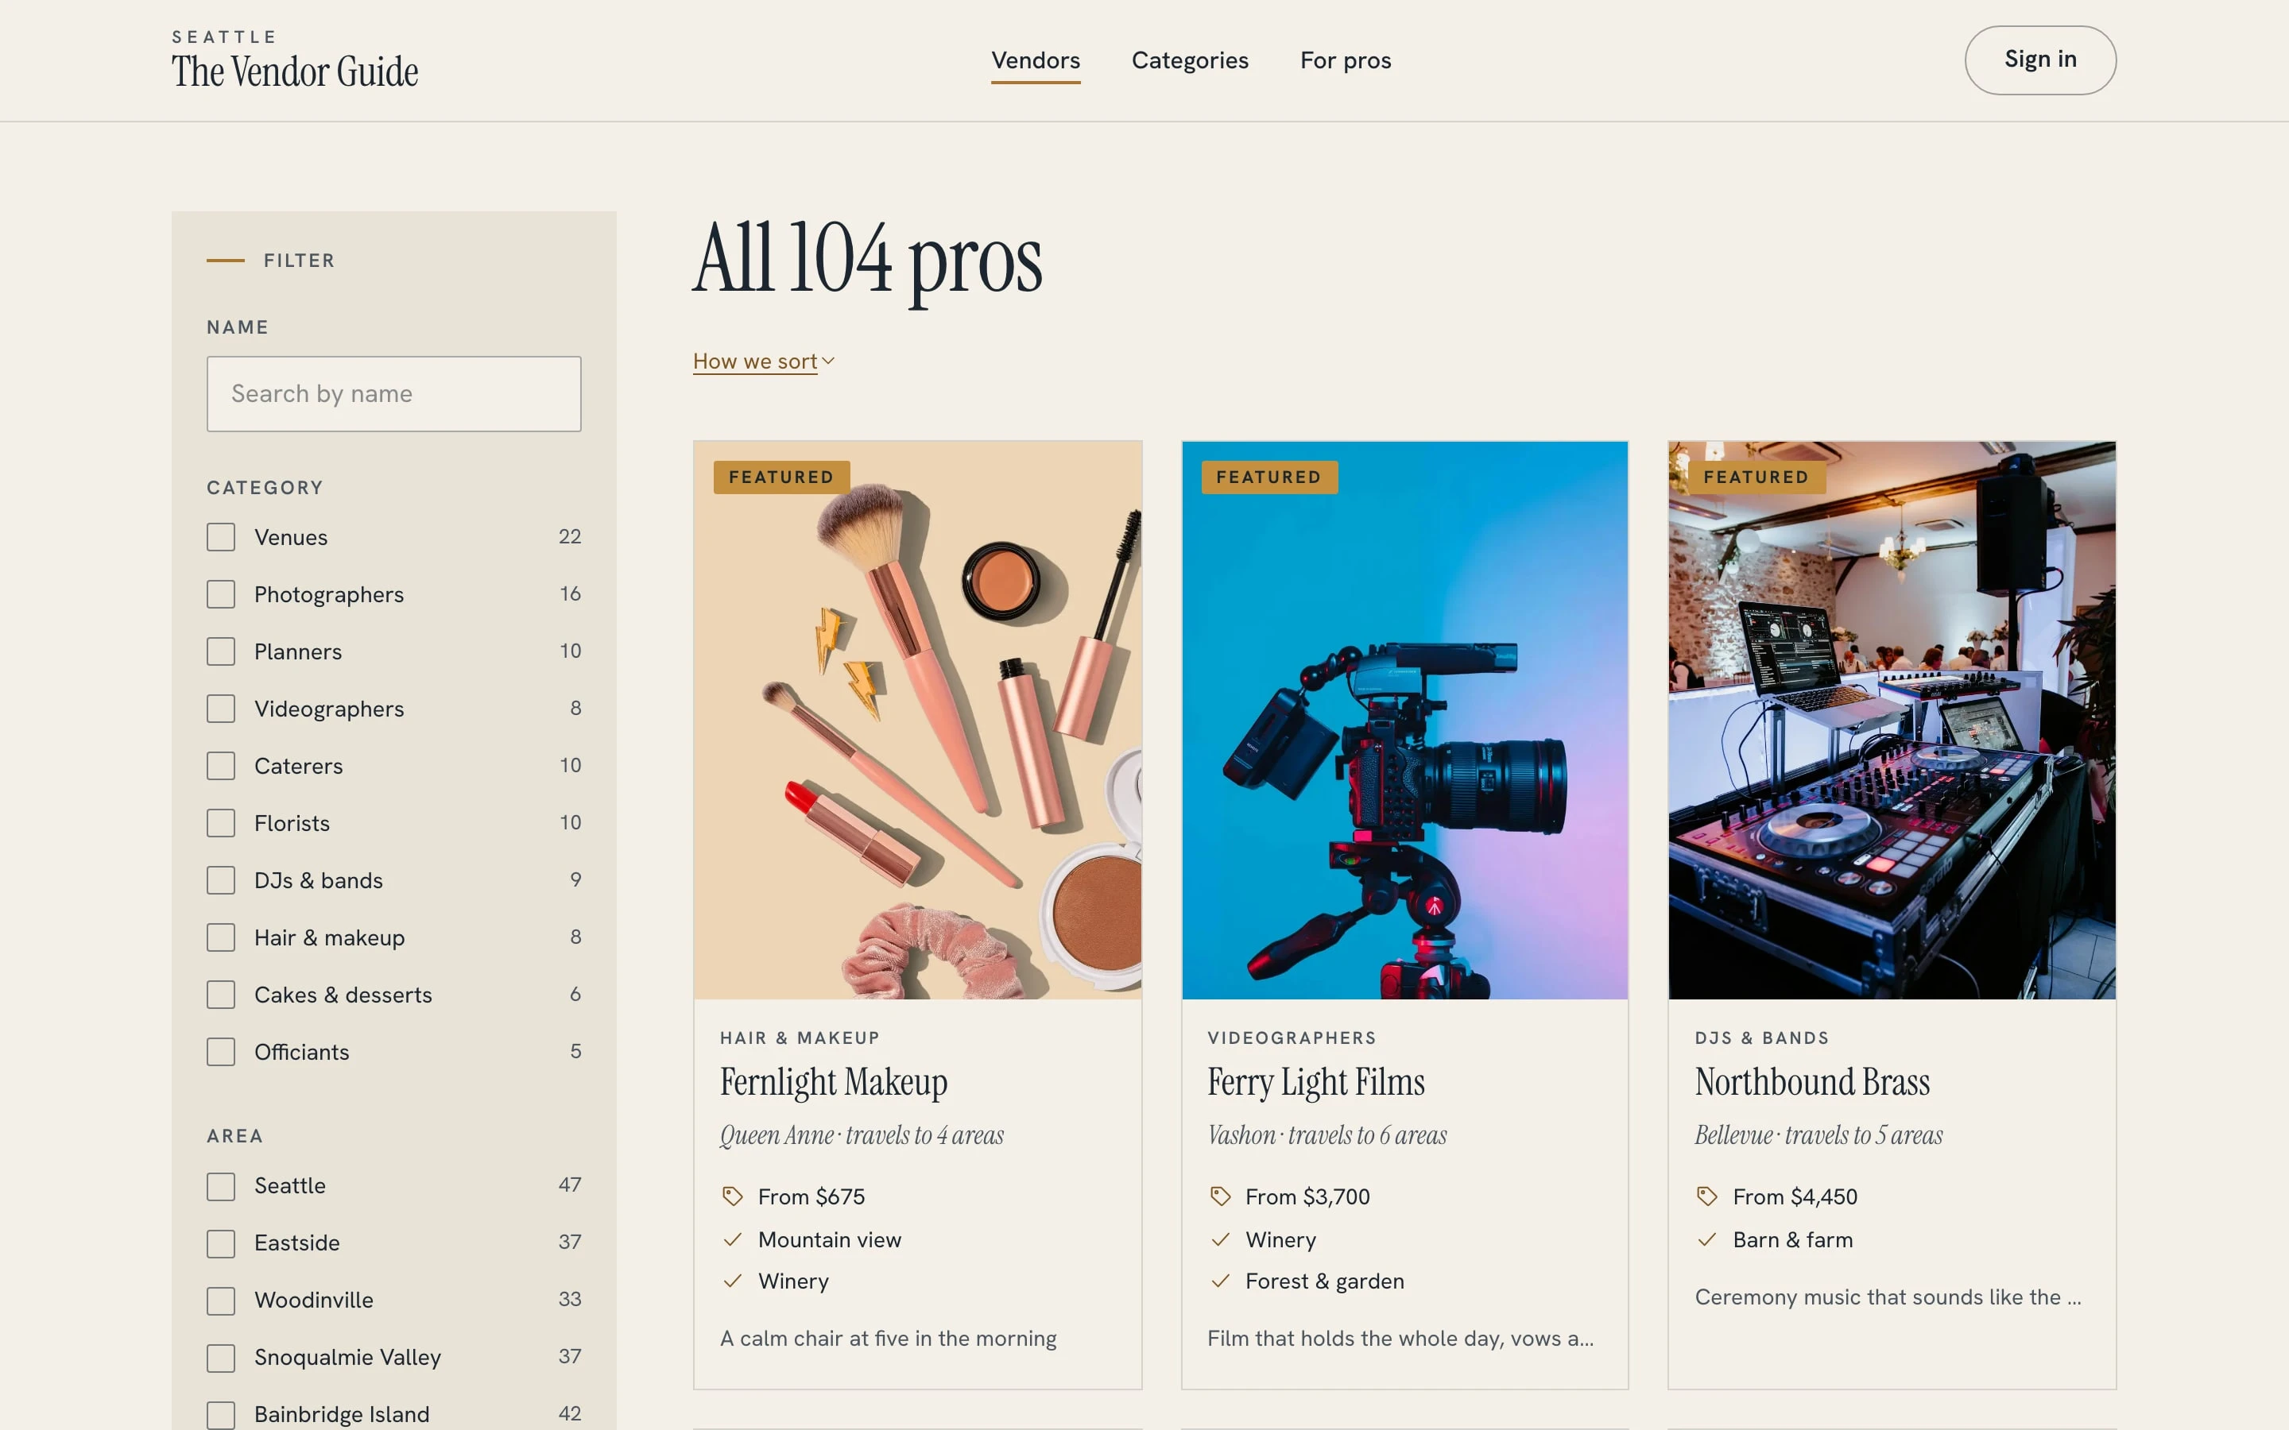Open the For pros nav item
2289x1430 pixels.
tap(1345, 60)
